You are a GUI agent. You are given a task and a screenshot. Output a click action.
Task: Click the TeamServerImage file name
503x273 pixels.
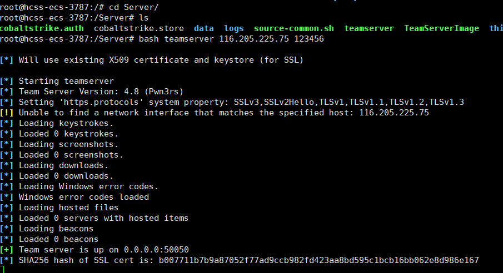point(441,28)
